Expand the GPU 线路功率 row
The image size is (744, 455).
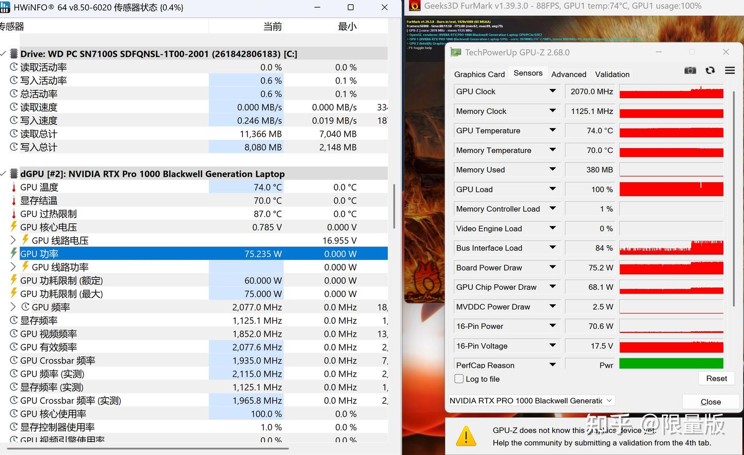point(13,267)
